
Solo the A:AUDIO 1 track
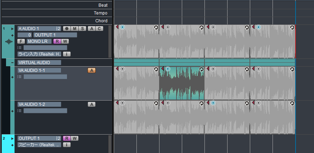tap(82, 29)
